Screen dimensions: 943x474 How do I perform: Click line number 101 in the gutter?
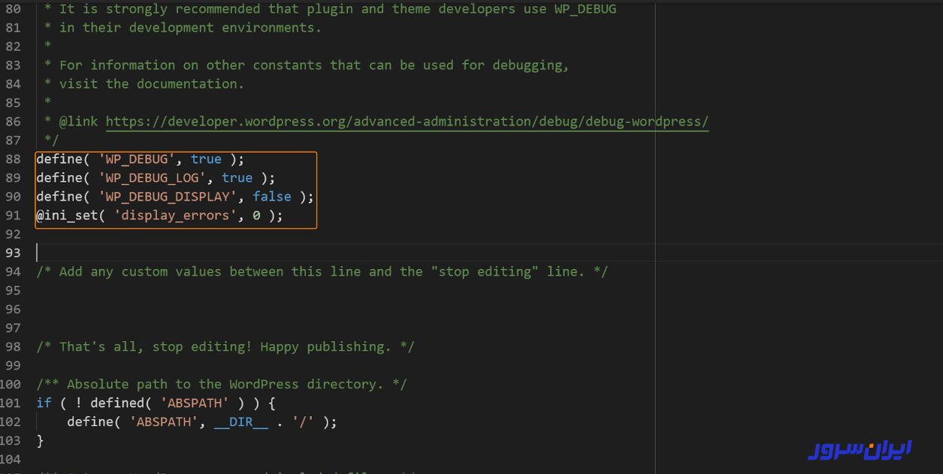(11, 403)
